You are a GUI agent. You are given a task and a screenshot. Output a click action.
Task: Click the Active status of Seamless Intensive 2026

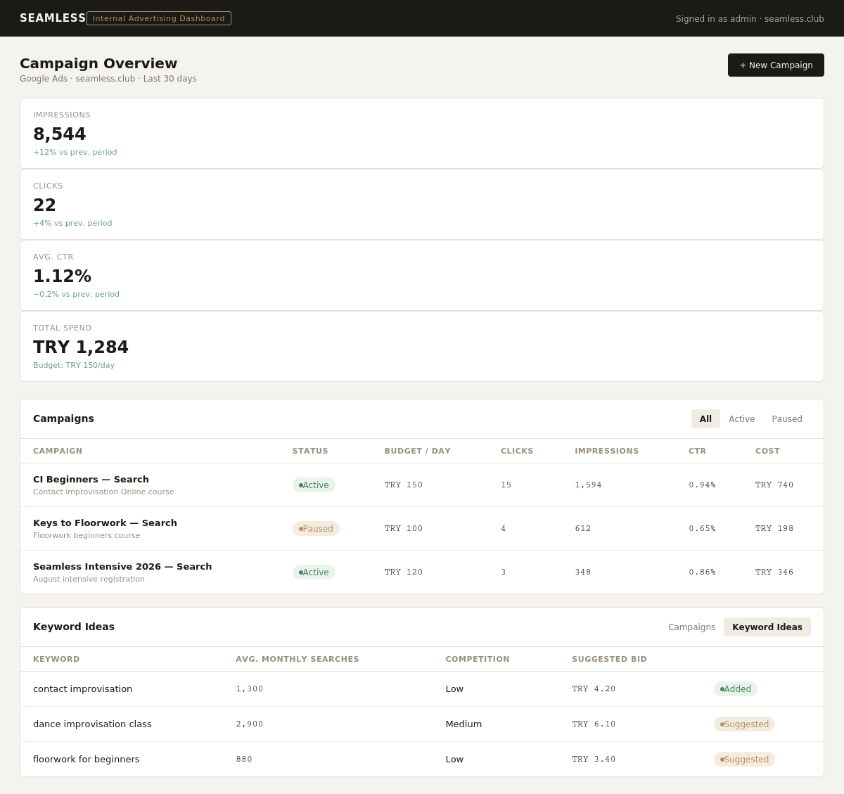(x=314, y=572)
